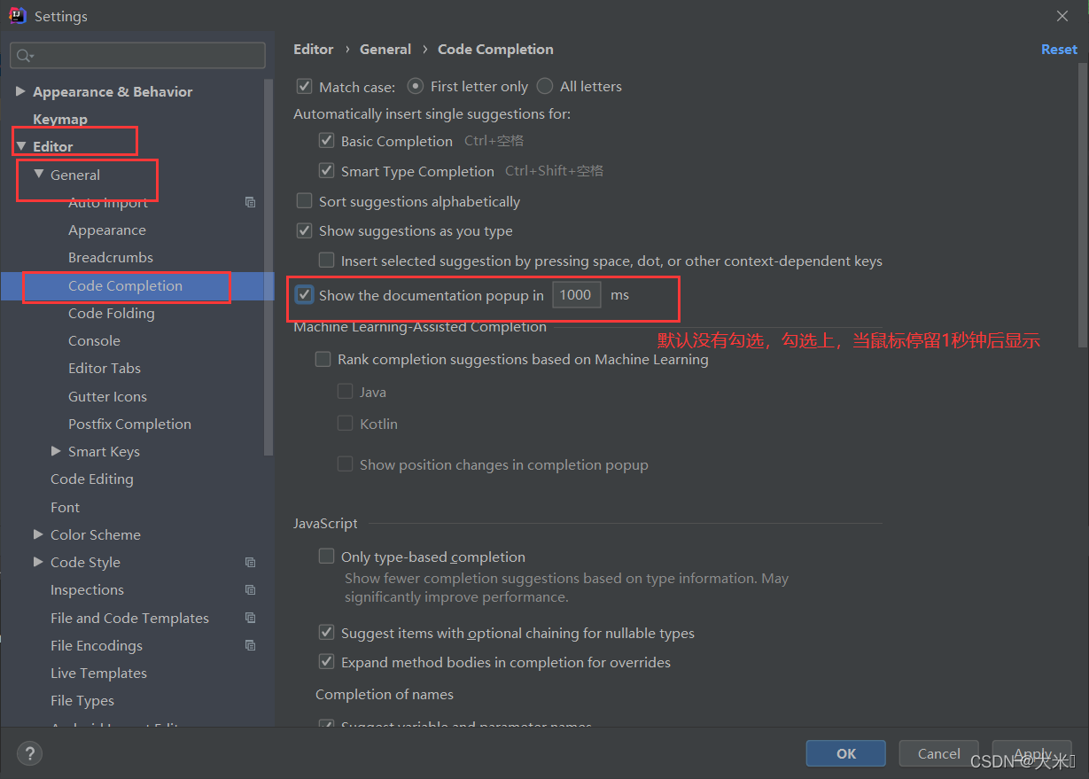This screenshot has width=1089, height=779.
Task: Enable Insert selected suggestion by pressing space
Action: pos(326,261)
